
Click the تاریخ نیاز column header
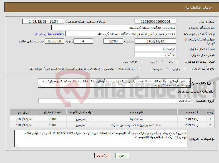24,112
